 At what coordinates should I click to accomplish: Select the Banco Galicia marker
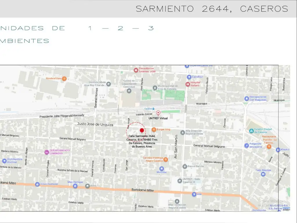184,166
